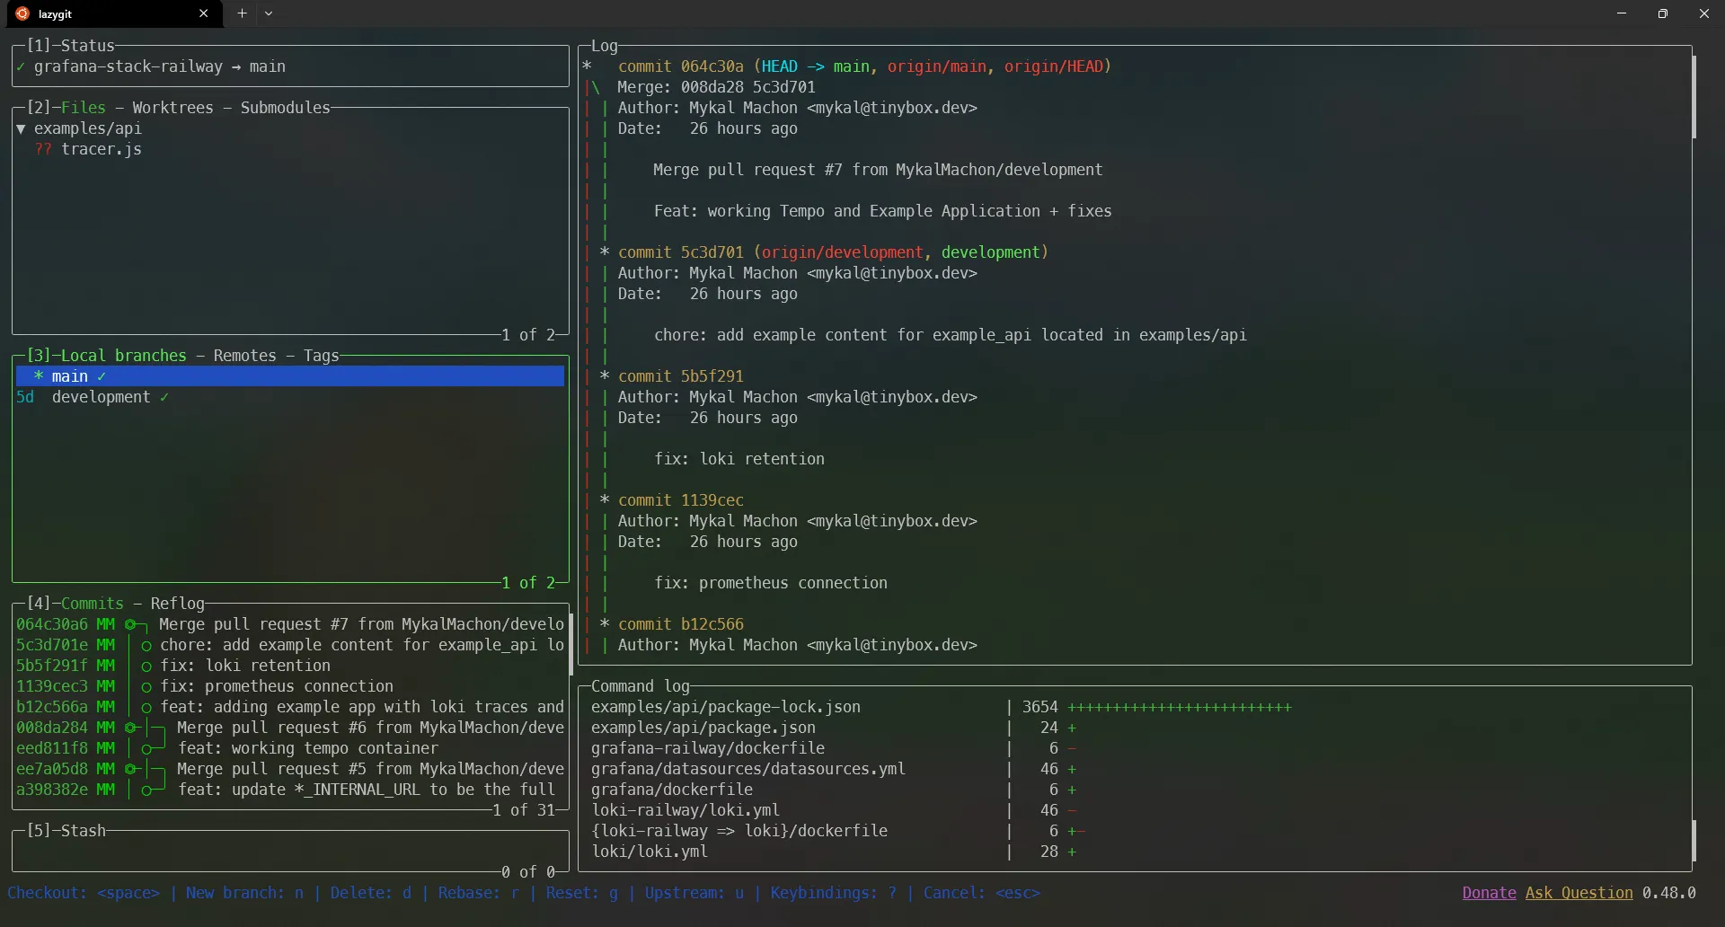
Task: Click origin/development ref label in Log
Action: (842, 252)
